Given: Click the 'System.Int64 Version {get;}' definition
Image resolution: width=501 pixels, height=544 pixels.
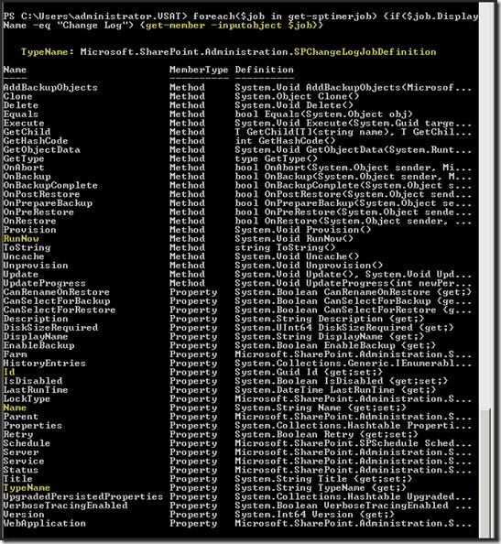Looking at the screenshot, I should click(x=315, y=515).
